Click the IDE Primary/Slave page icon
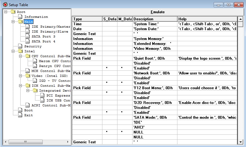 [28, 31]
